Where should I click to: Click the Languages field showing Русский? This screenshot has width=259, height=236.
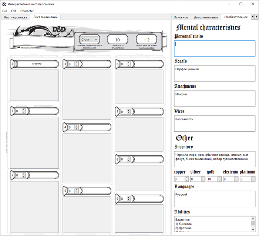point(215,199)
